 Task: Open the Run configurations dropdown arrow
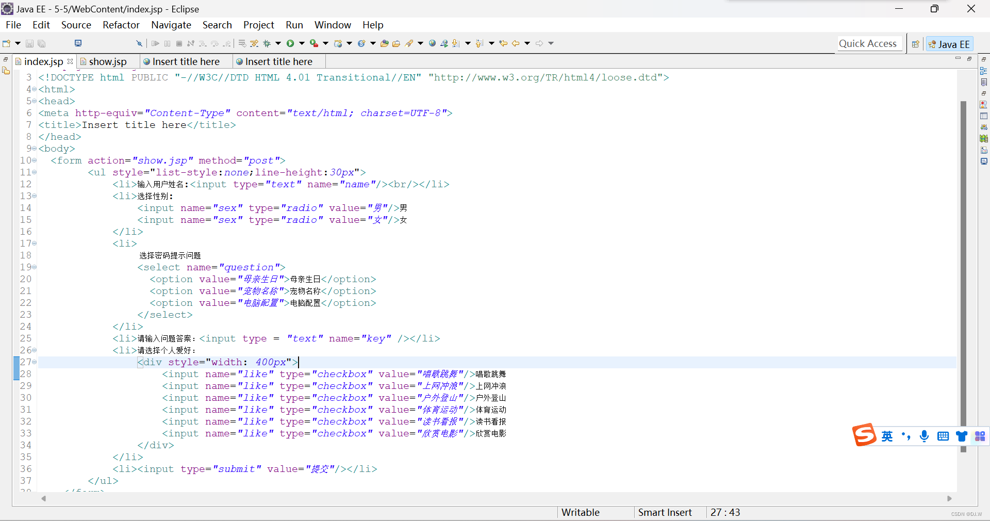(x=302, y=43)
